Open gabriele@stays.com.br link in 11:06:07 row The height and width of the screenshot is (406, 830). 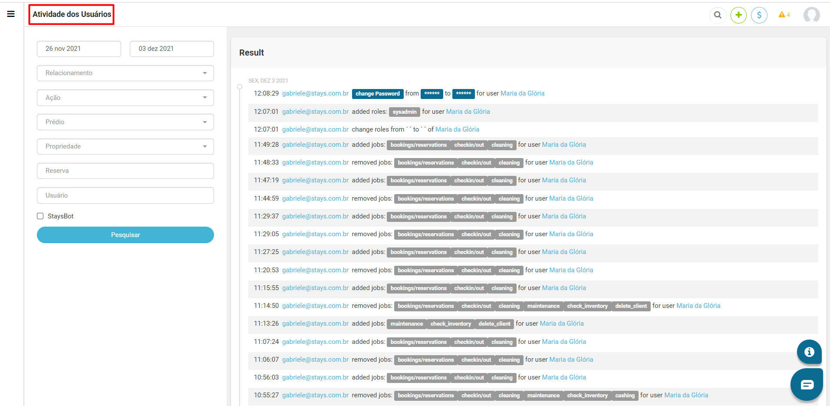pos(316,360)
